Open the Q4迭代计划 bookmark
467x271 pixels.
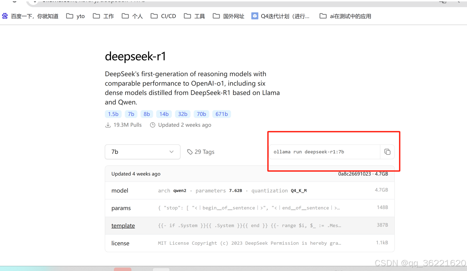[280, 16]
